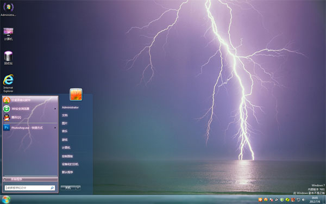Viewport: 326px width, 204px height.
Task: Open the 计算机 (Computer) desktop icon
Action: point(8,34)
